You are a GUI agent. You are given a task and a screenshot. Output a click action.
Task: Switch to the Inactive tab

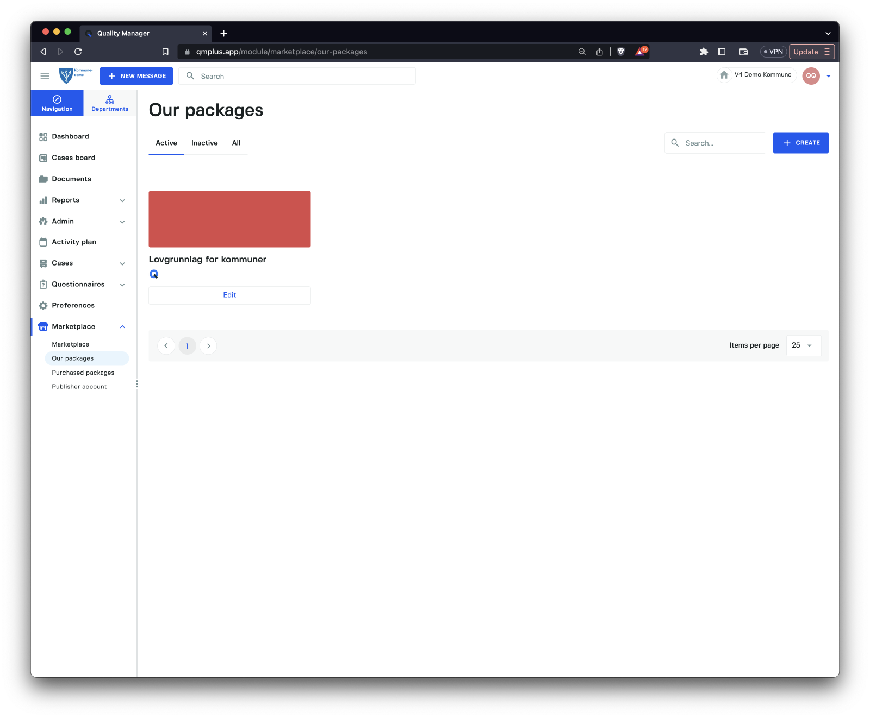click(x=204, y=143)
